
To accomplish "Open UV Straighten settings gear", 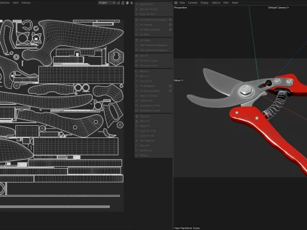I will click(x=170, y=86).
